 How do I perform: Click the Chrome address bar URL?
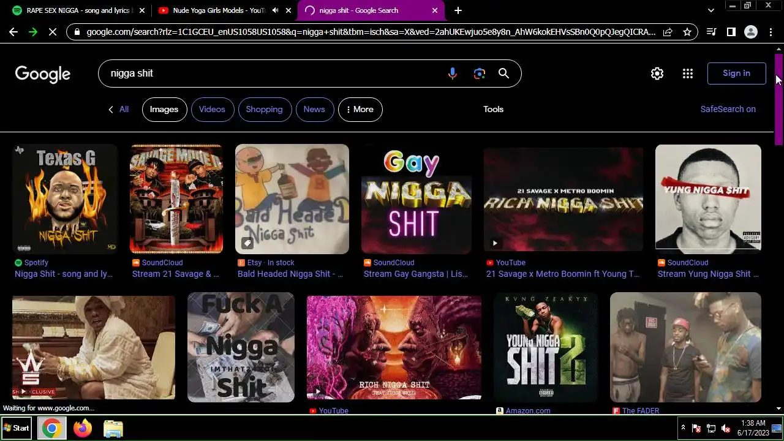(x=371, y=32)
